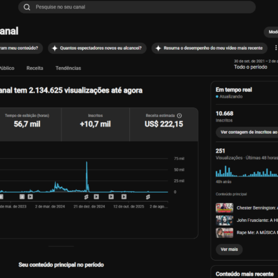This screenshot has width=278, height=278.
Task: Open the Chester Bennington video thumbnail
Action: pyautogui.click(x=224, y=208)
